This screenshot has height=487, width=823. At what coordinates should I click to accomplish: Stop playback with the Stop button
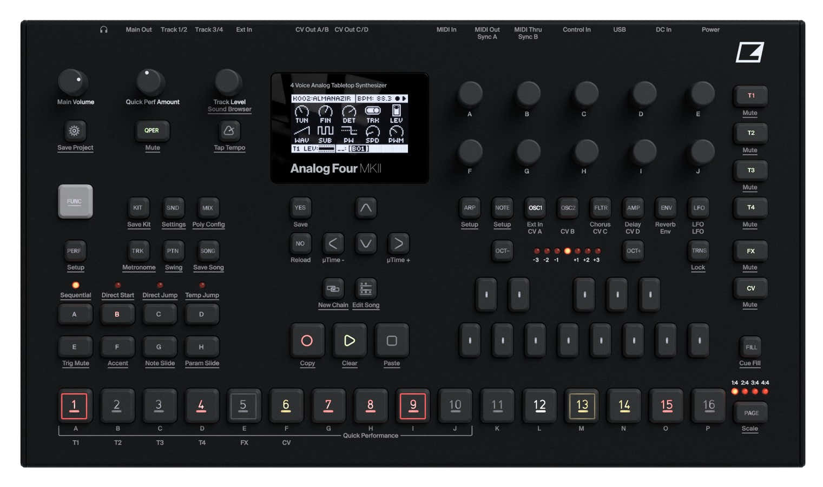click(392, 340)
